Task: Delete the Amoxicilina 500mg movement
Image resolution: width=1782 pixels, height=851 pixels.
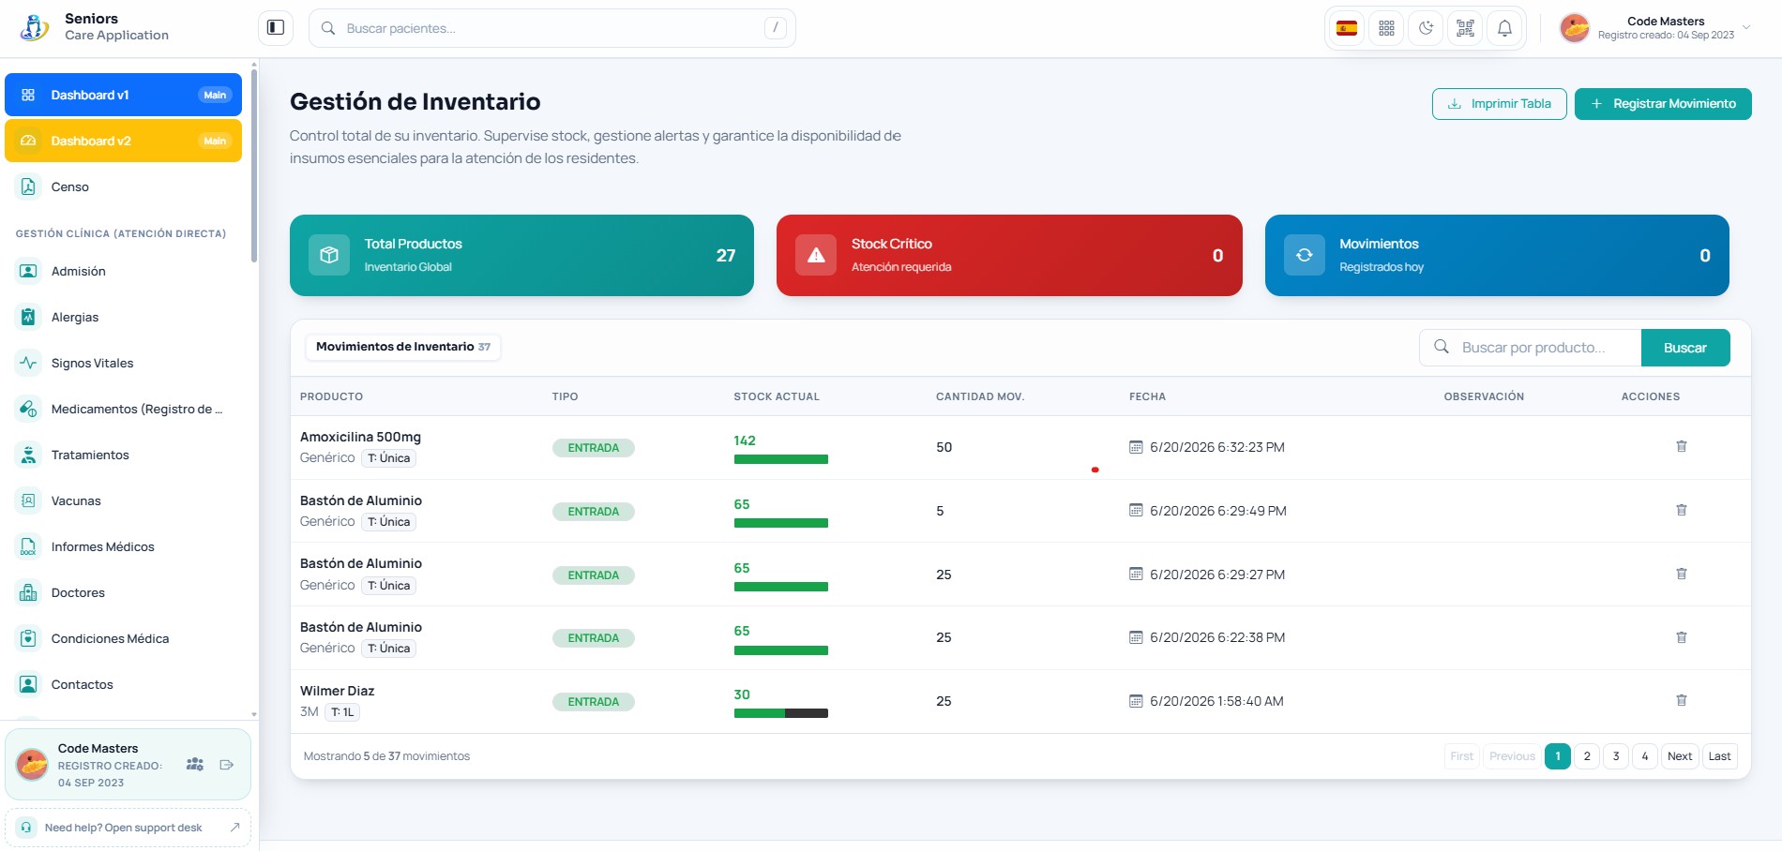Action: 1682,446
